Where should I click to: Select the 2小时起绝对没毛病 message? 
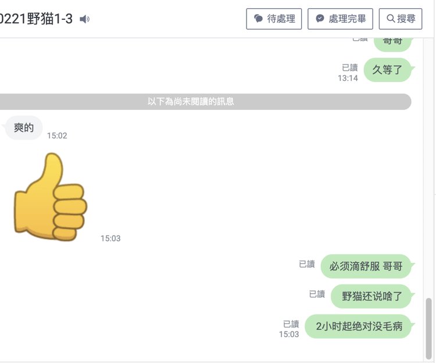[358, 326]
